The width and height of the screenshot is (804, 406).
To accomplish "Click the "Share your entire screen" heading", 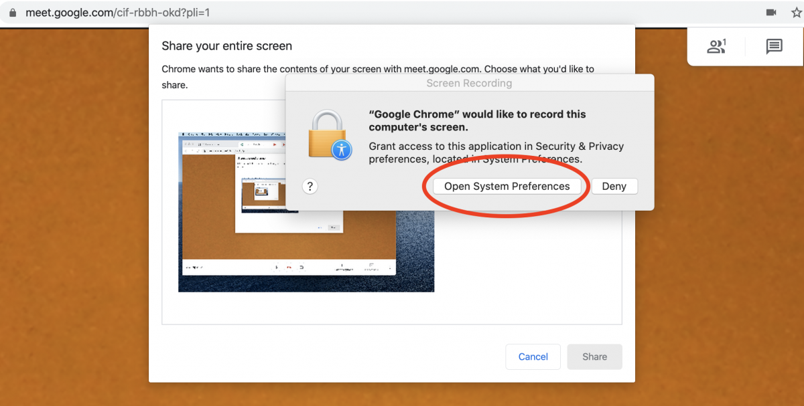I will [x=226, y=46].
